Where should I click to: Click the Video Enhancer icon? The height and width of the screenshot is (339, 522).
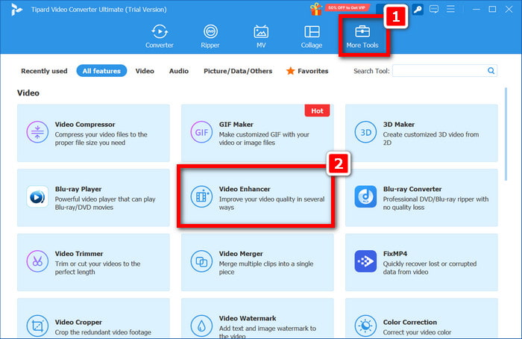pos(201,197)
